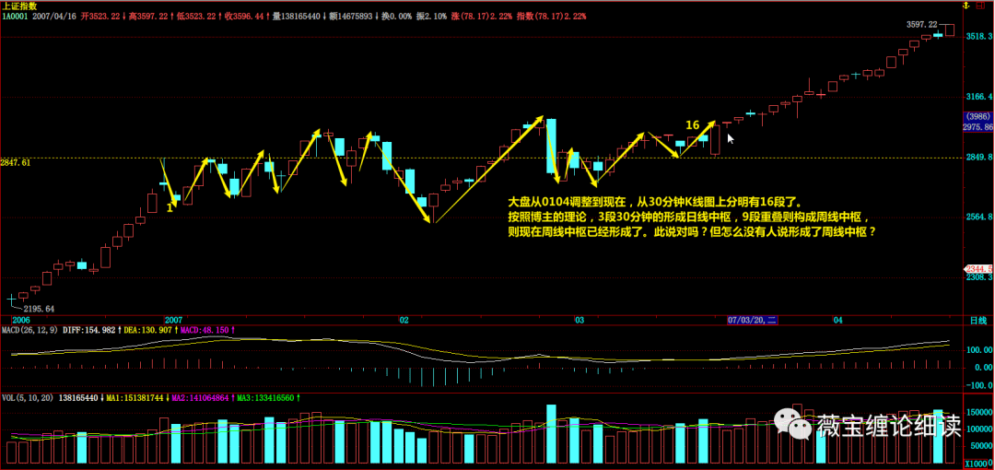Click the highlighted date marker 07/03/20,二
Viewport: 995px width, 470px height.
click(754, 320)
